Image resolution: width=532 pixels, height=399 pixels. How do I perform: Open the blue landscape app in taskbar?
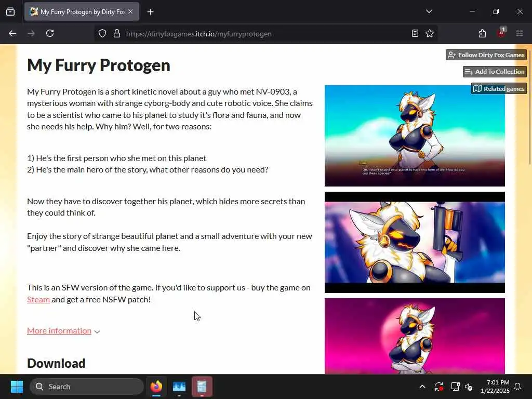pos(179,387)
